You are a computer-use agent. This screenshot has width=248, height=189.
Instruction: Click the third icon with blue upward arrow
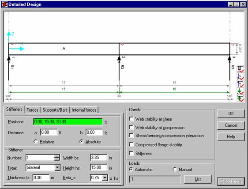point(240,84)
